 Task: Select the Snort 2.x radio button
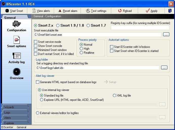click(x=35, y=26)
